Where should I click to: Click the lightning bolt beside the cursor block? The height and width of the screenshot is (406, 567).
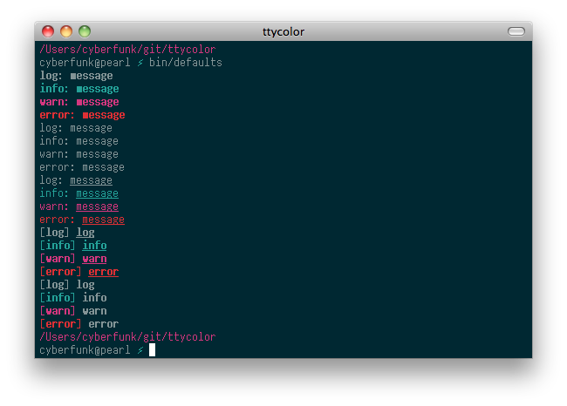point(140,350)
